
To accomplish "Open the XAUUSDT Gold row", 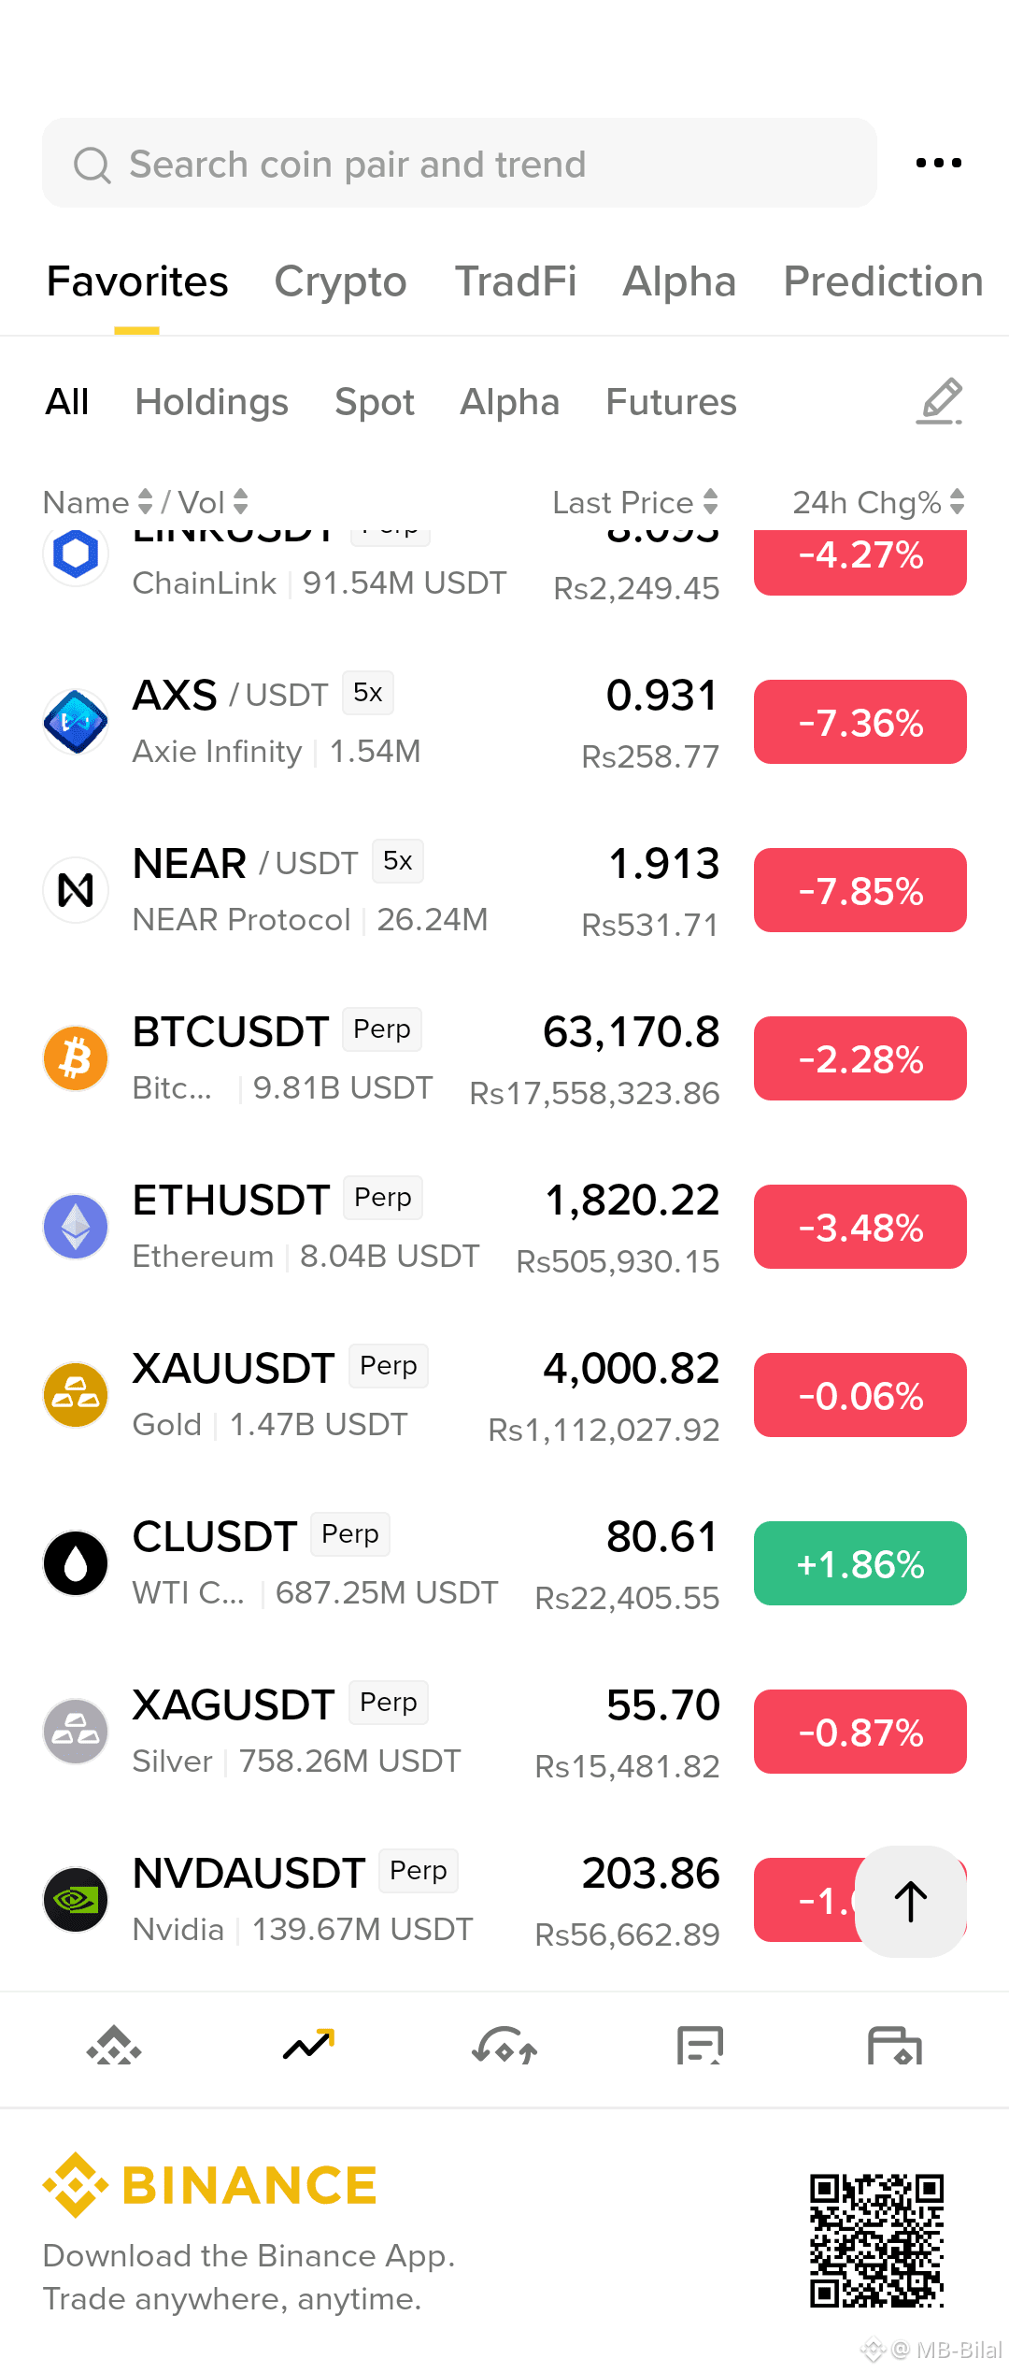I will (504, 1395).
